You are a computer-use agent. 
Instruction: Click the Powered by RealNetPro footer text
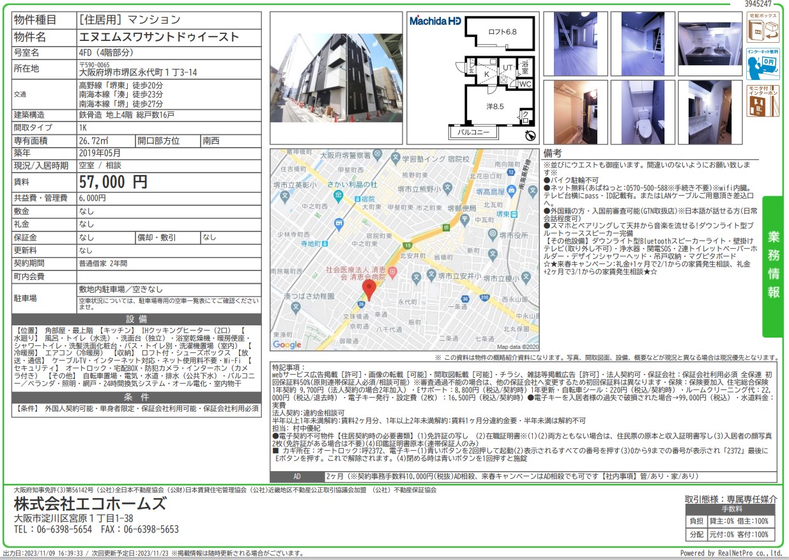pos(731,554)
